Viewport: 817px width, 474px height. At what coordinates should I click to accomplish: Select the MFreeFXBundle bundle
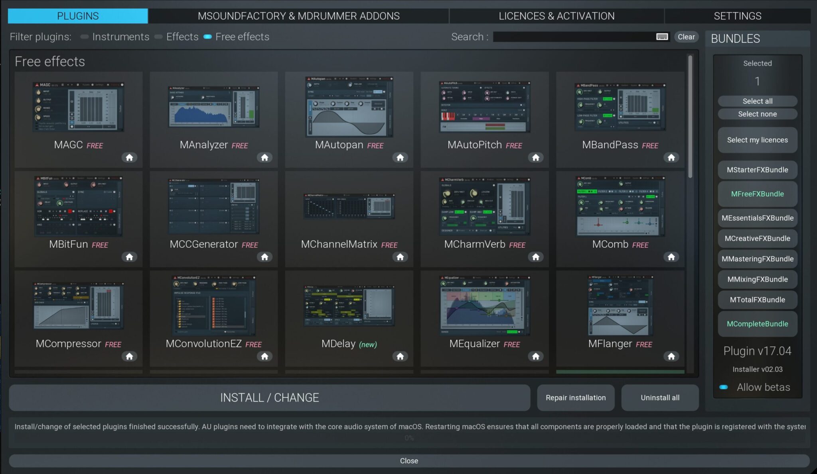point(757,194)
